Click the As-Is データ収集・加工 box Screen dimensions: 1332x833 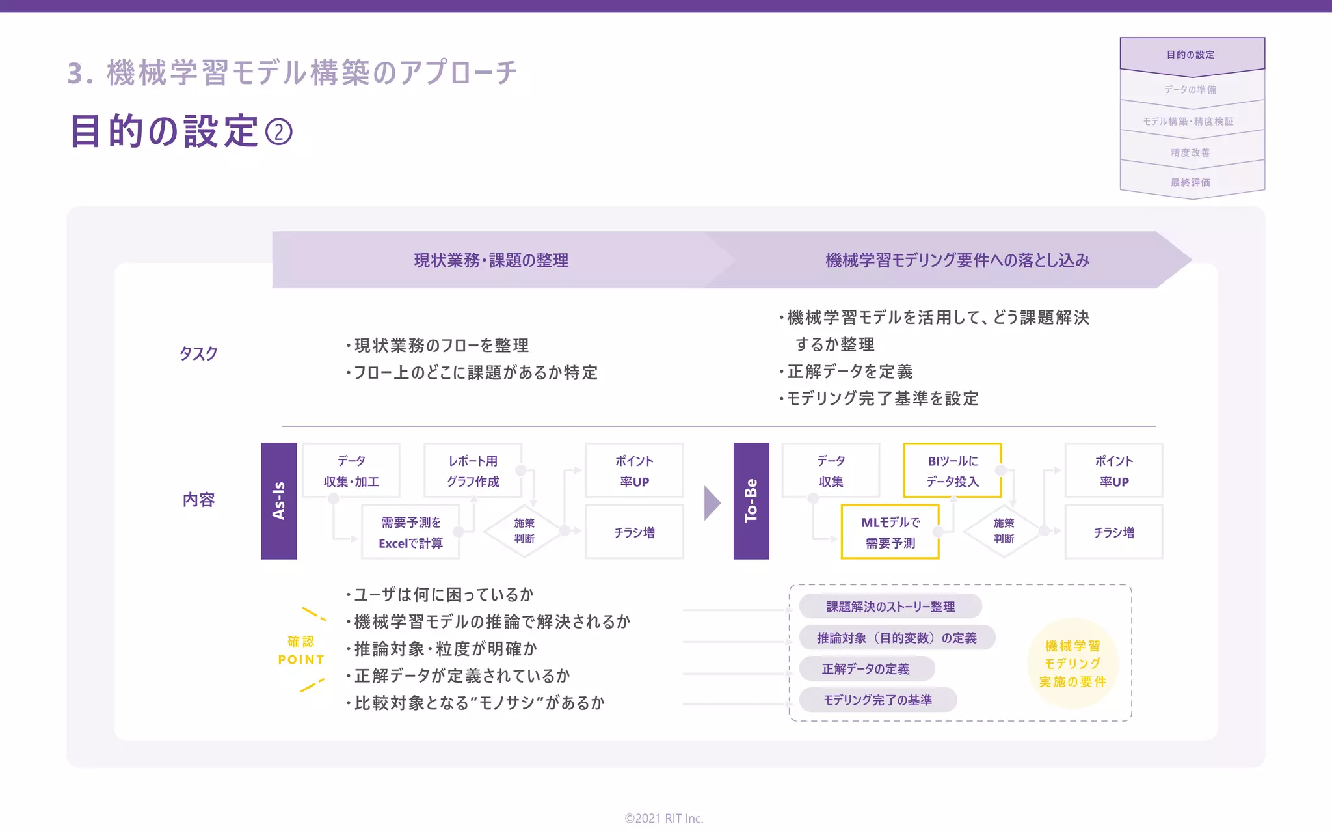click(351, 471)
